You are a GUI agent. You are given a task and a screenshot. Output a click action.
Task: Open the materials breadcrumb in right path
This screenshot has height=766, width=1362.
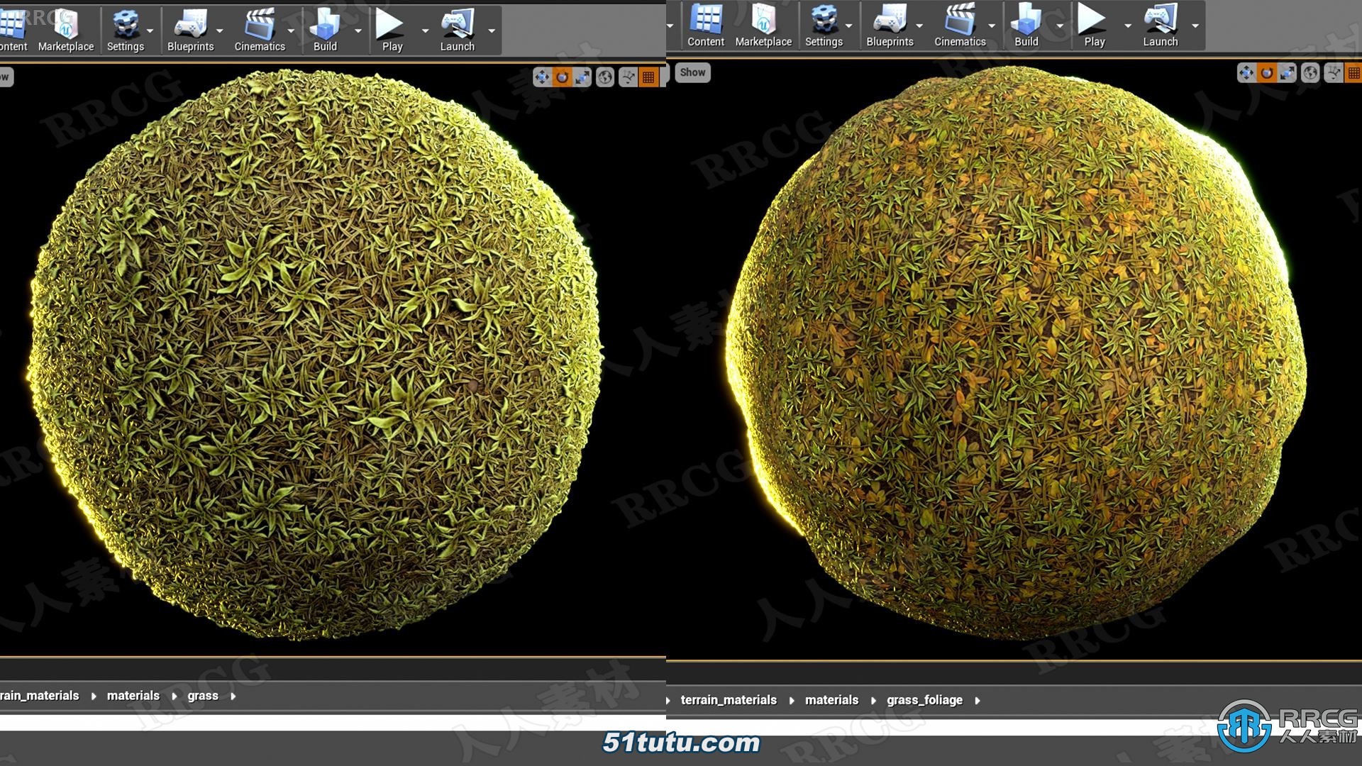pyautogui.click(x=831, y=700)
